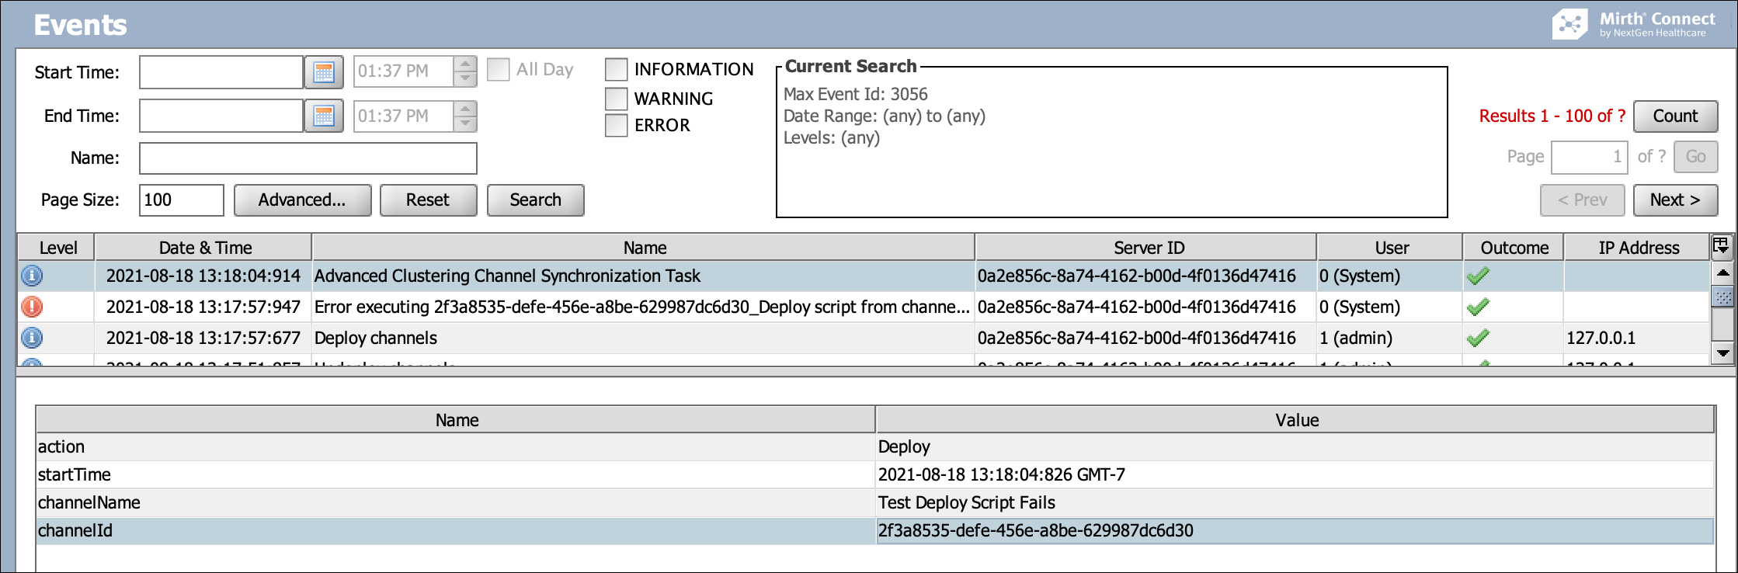Viewport: 1738px width, 573px height.
Task: Enable the ERROR level filter
Action: (x=617, y=125)
